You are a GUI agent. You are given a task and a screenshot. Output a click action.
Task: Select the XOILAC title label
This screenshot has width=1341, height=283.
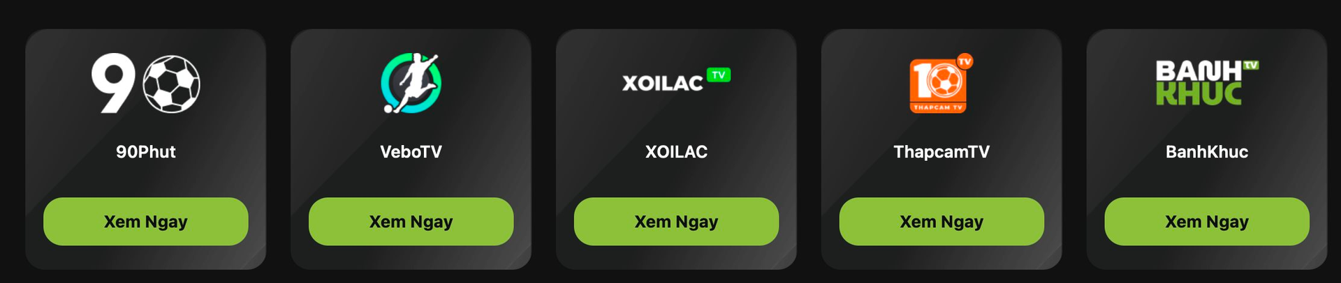(676, 152)
